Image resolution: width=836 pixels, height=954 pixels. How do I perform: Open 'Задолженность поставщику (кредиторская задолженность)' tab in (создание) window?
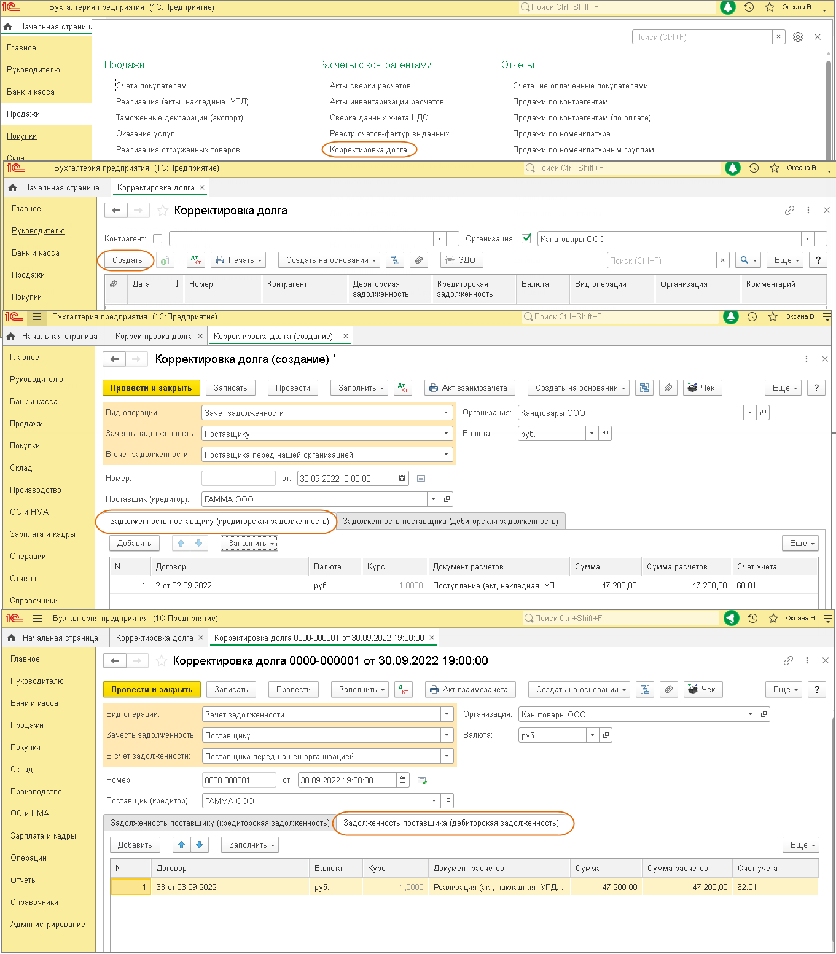[219, 522]
